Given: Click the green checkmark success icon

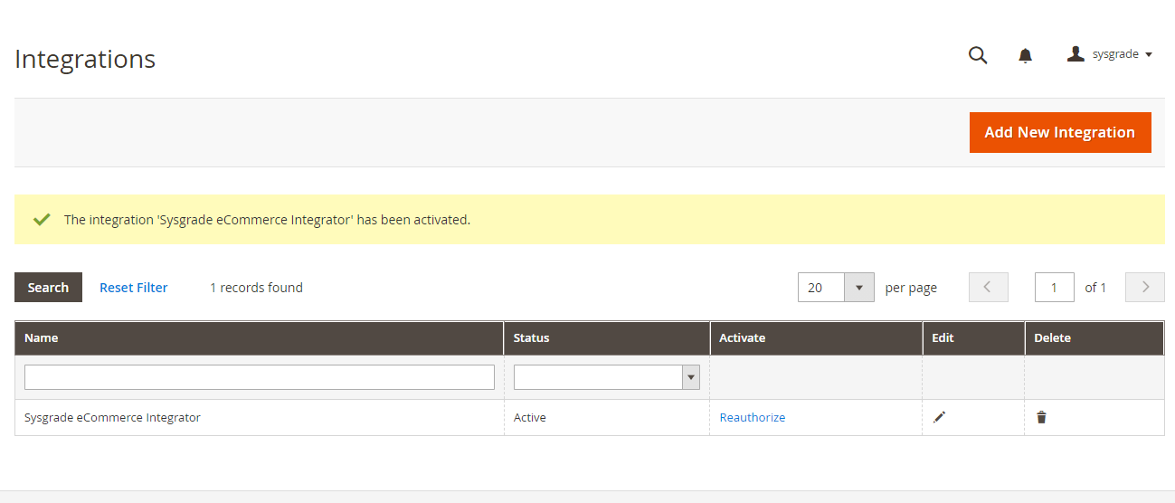Looking at the screenshot, I should point(41,219).
